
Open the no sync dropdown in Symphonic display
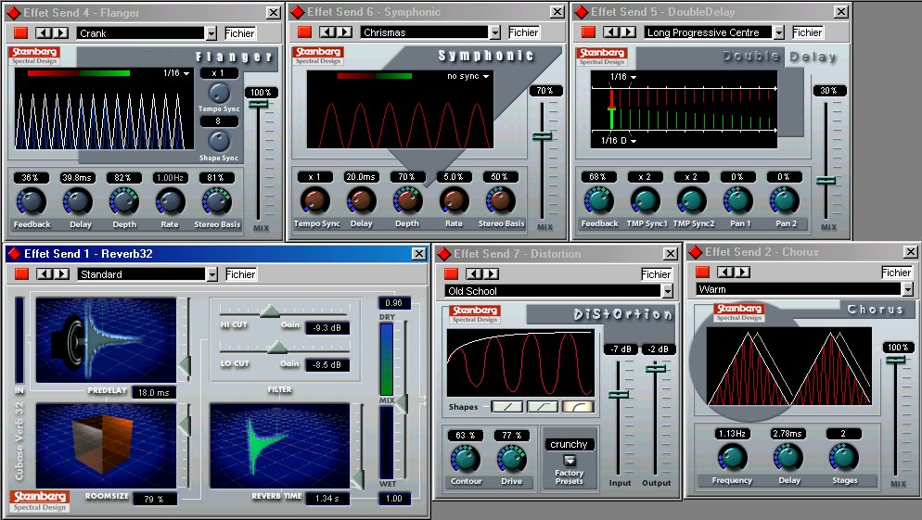pos(468,76)
